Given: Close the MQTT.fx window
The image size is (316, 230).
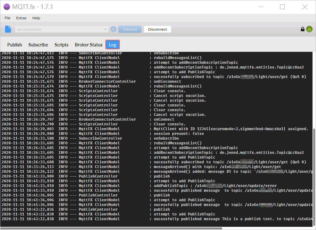Looking at the screenshot, I should (x=305, y=7).
